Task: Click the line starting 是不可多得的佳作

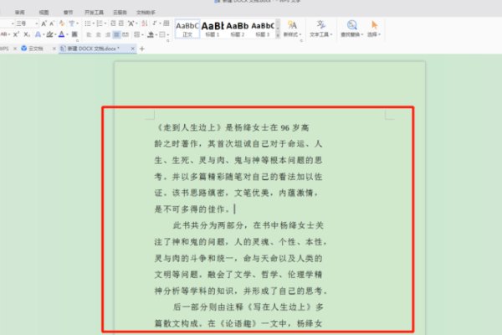Action: [192, 209]
